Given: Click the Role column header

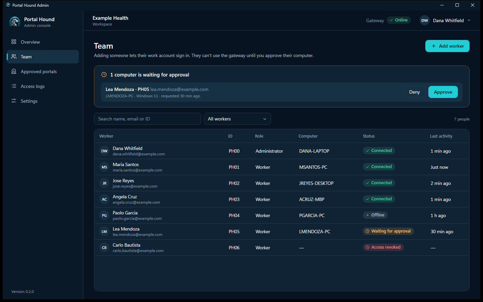Looking at the screenshot, I should click(x=259, y=136).
